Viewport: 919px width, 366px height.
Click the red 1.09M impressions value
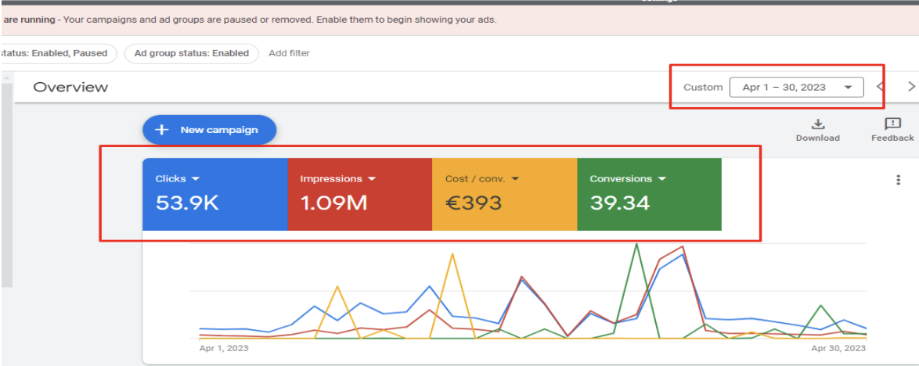pos(333,203)
